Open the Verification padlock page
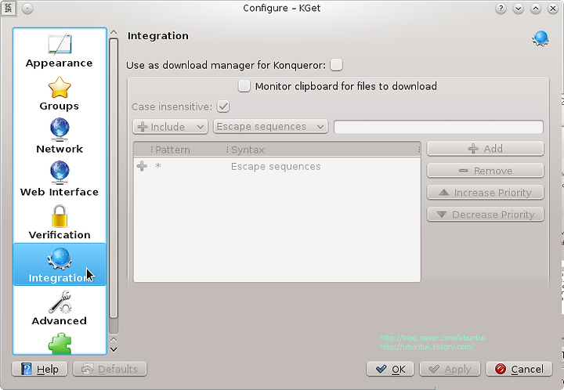564x390 pixels. [x=60, y=222]
